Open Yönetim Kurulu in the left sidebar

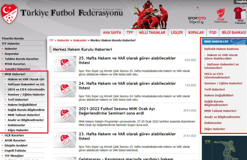click(13, 38)
